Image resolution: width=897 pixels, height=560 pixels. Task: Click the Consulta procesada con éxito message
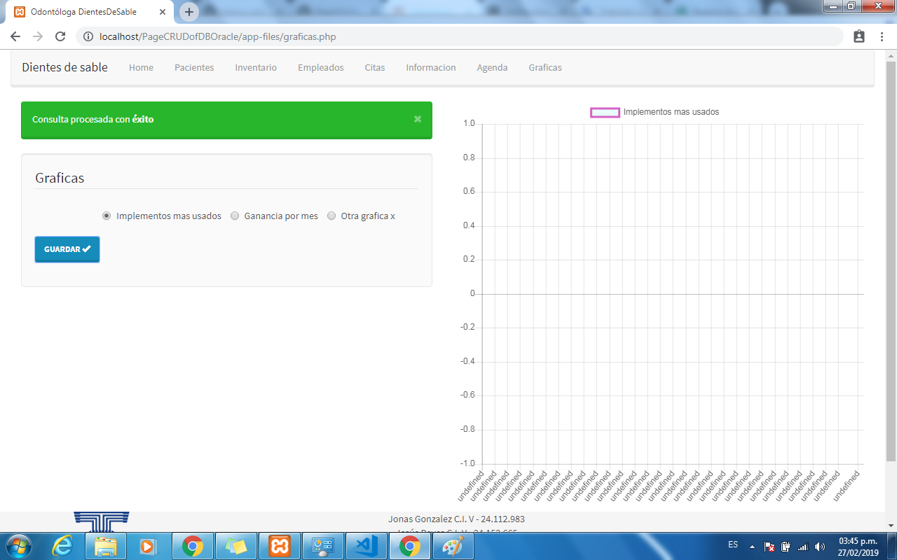point(93,120)
